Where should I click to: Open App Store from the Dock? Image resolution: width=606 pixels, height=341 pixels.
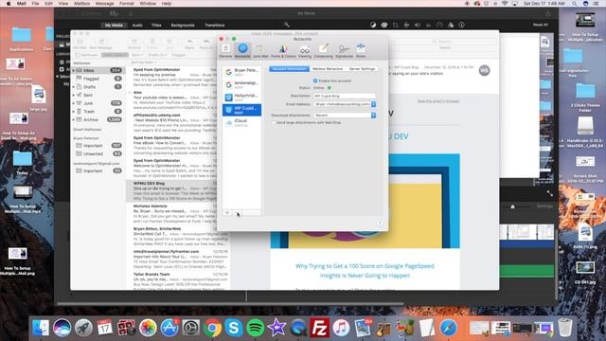(169, 328)
